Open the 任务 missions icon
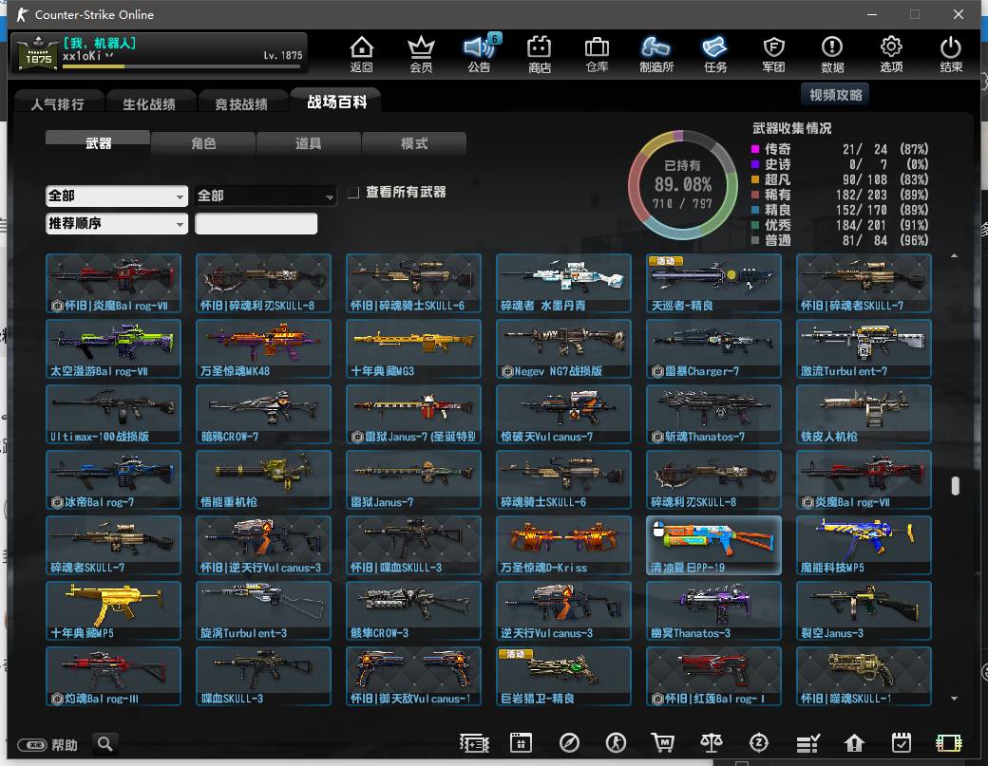 [x=715, y=53]
